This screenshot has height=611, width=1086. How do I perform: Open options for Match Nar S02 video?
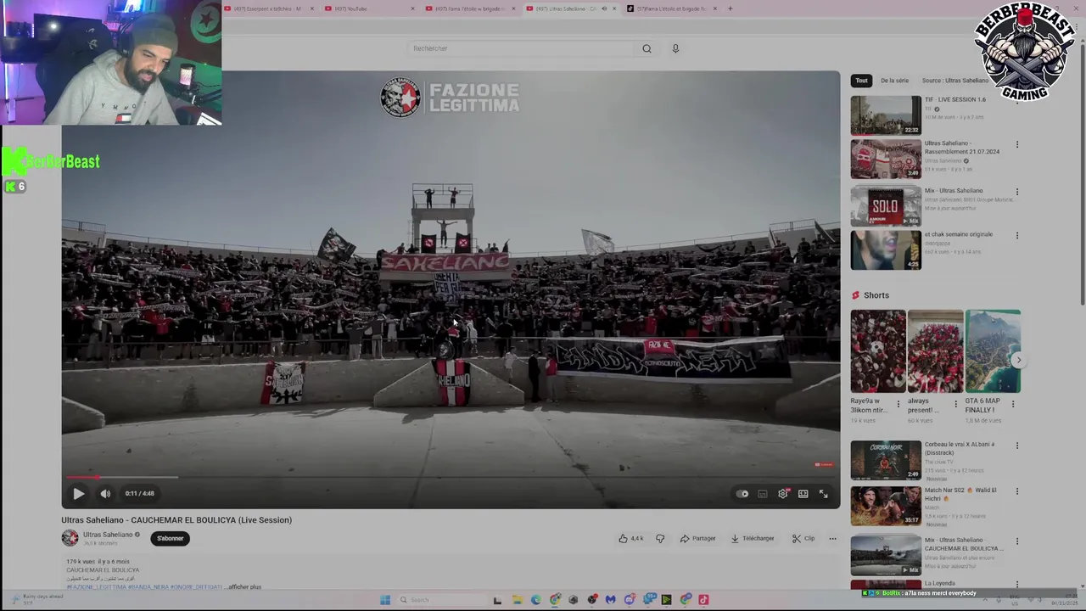point(1017,491)
